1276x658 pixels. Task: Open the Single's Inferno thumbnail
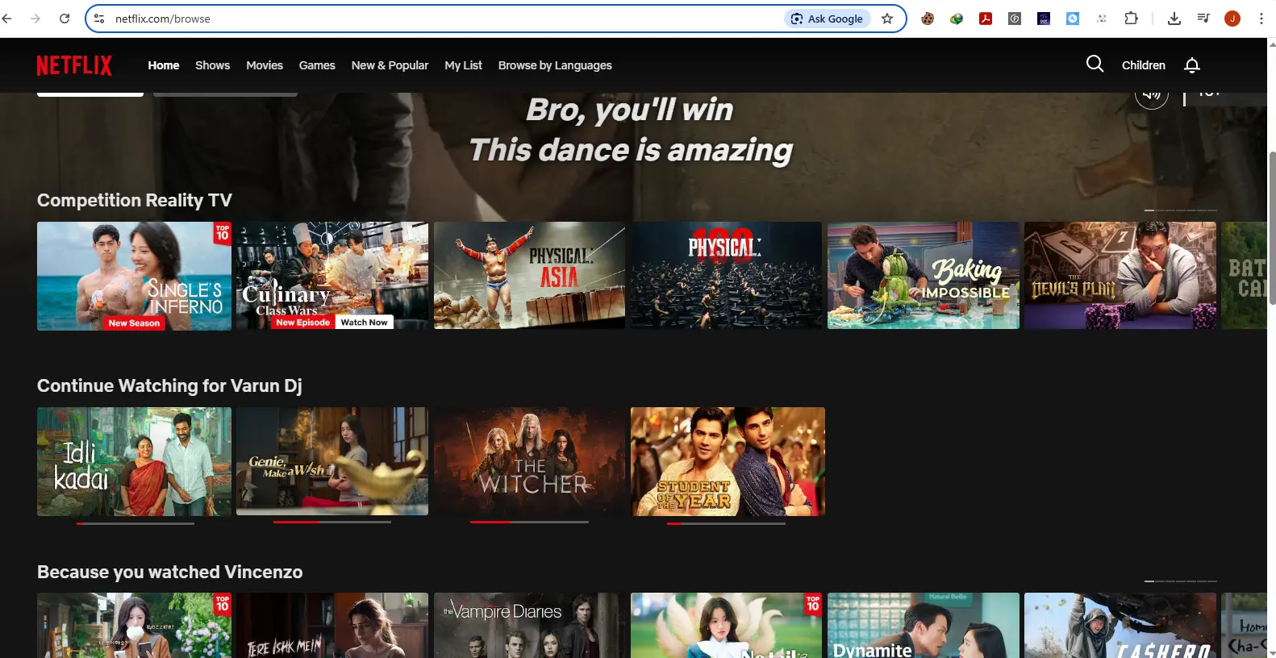point(134,276)
